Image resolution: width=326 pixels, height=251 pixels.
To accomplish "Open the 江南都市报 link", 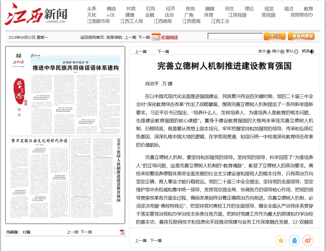I will (x=98, y=21).
